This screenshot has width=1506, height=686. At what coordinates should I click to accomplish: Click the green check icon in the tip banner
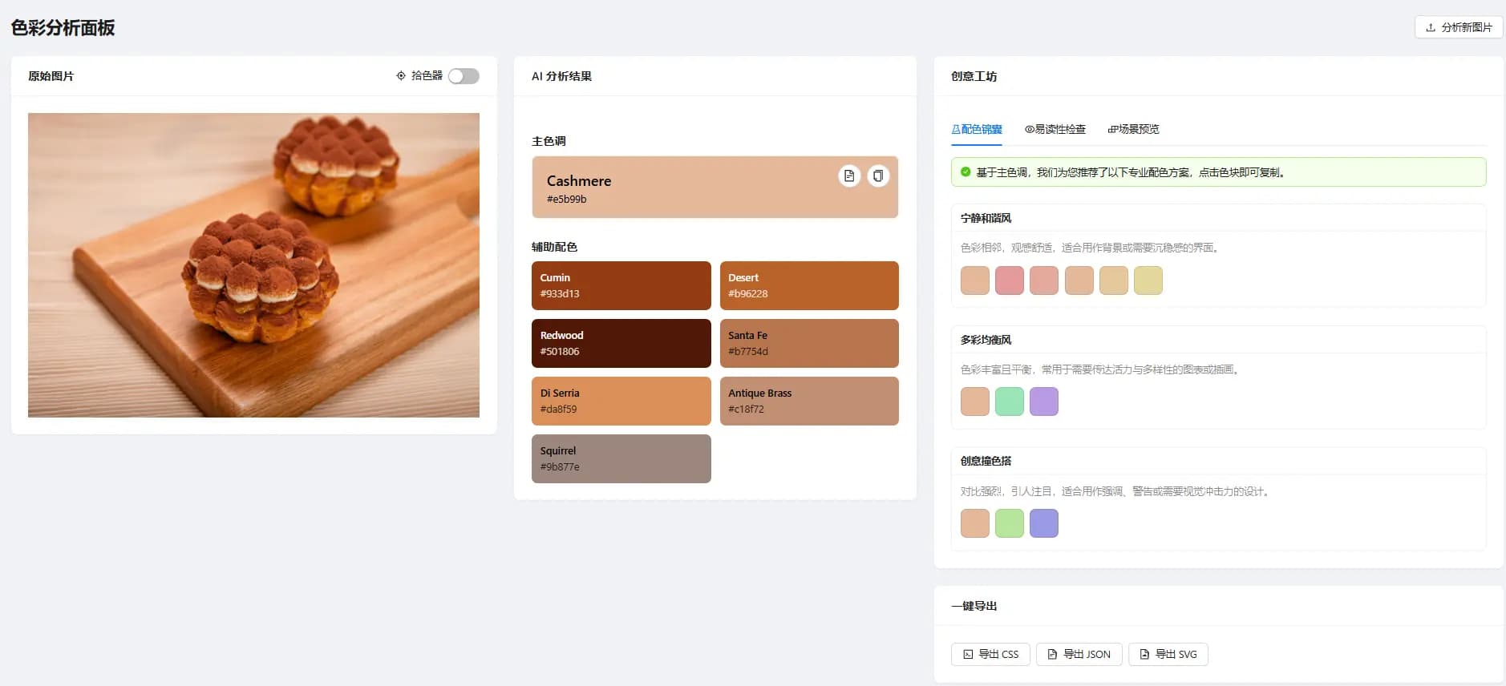pyautogui.click(x=966, y=171)
